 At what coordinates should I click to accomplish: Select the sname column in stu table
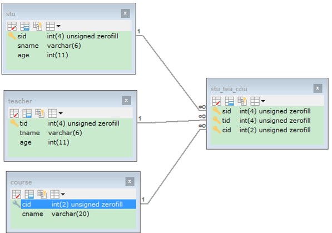coord(68,46)
